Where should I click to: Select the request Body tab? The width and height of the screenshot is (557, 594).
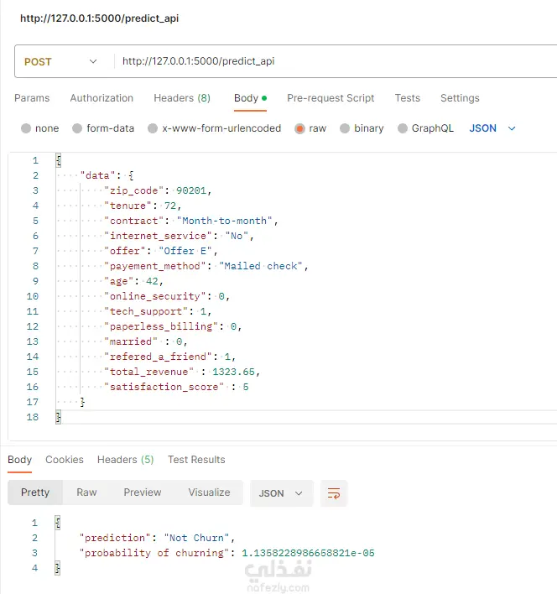(250, 98)
